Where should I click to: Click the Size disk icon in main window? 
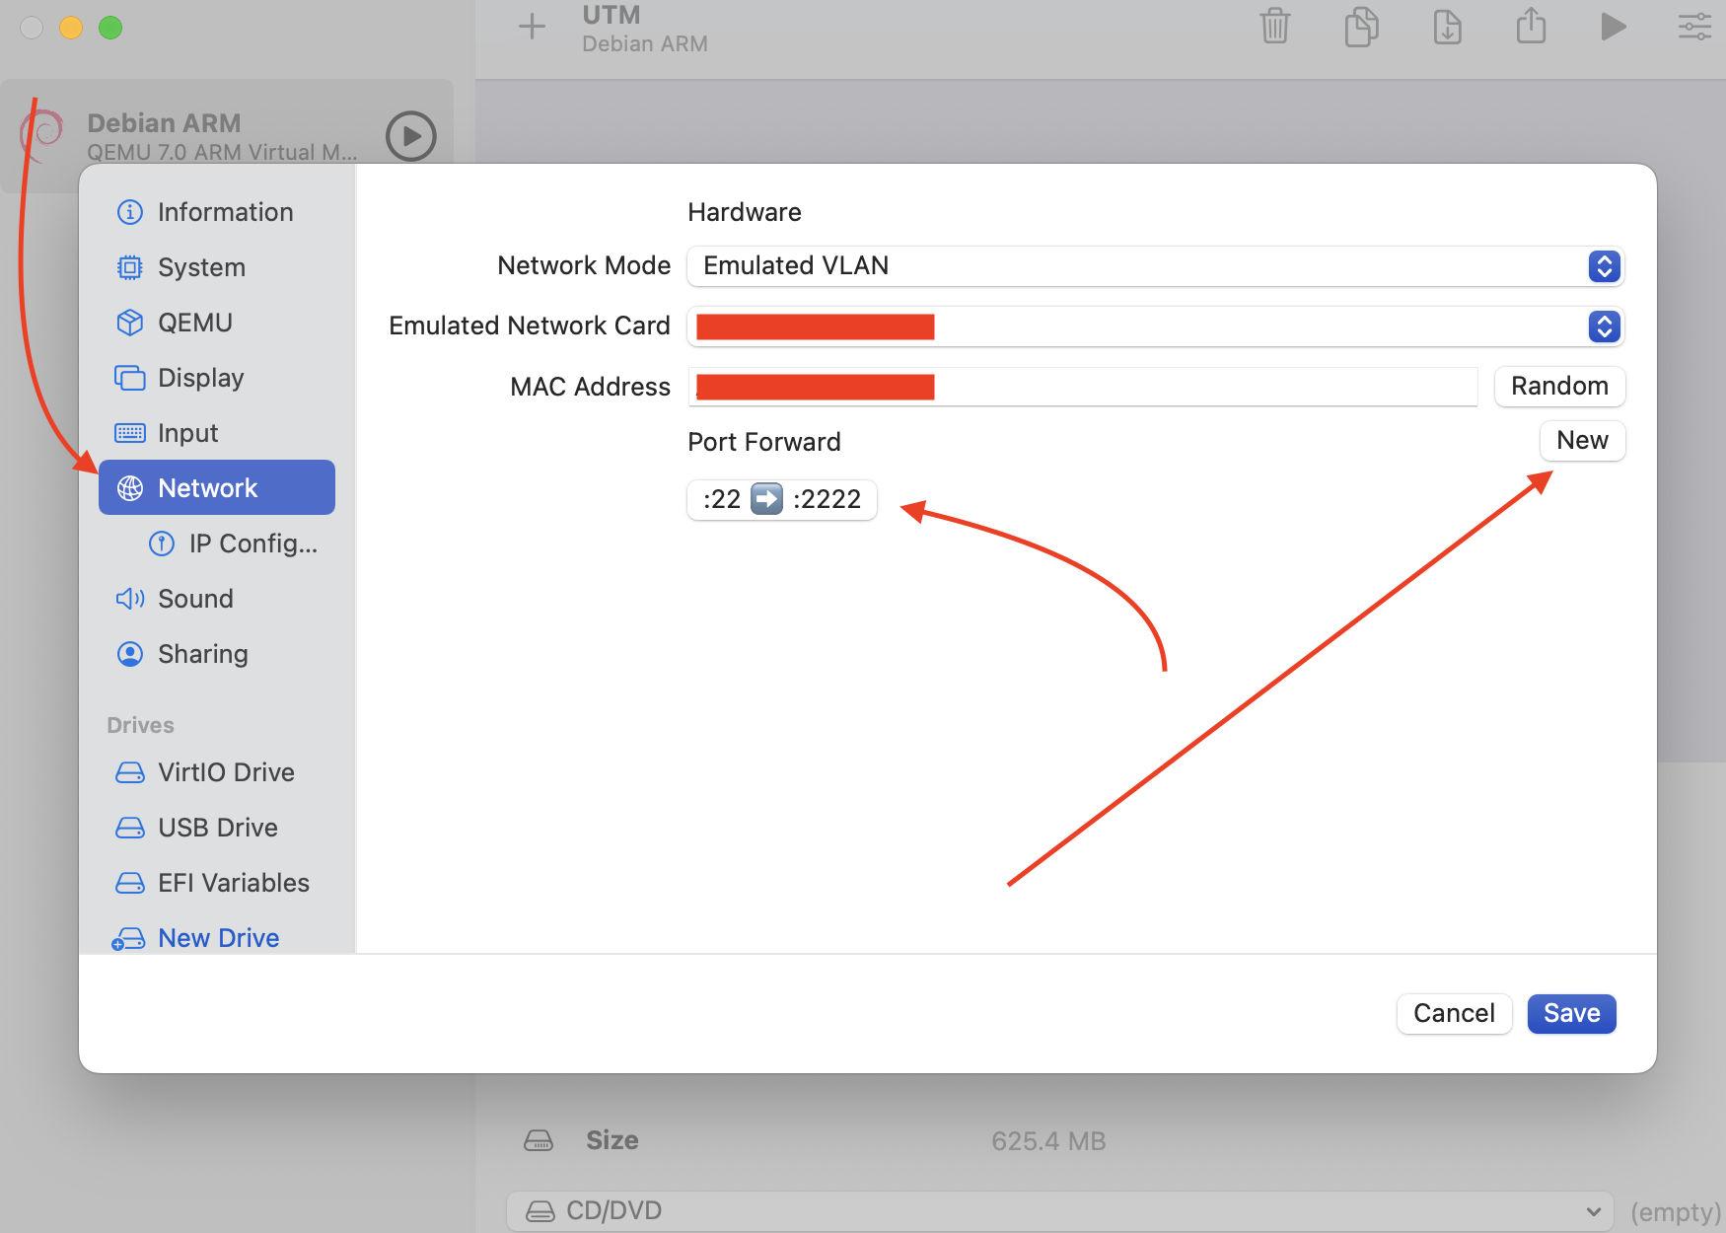click(x=539, y=1141)
